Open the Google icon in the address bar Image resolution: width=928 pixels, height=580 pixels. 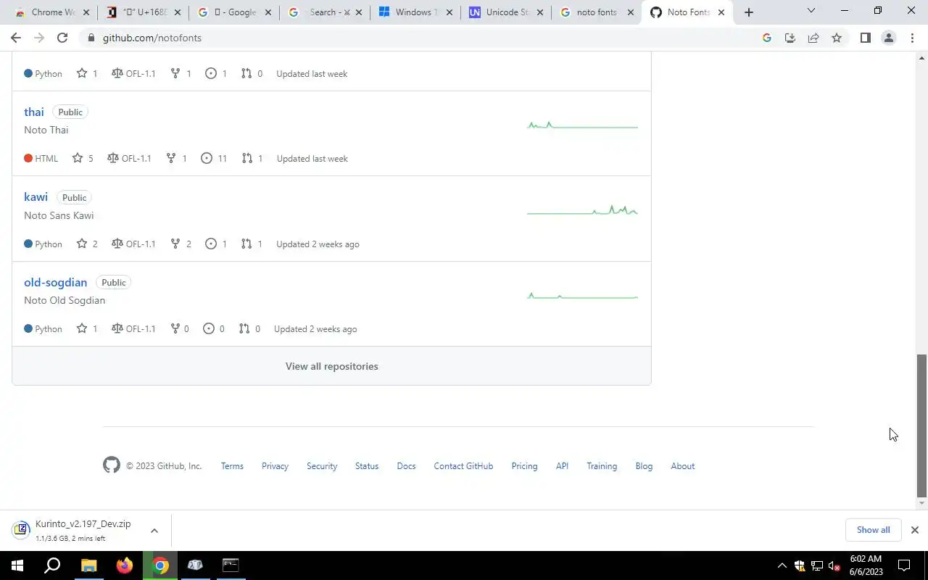767,38
